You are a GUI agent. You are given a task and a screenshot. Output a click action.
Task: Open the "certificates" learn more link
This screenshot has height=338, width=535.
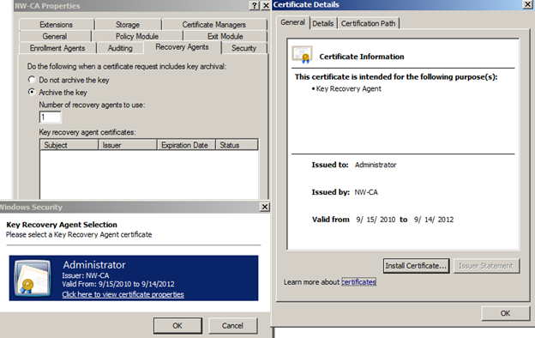[358, 282]
